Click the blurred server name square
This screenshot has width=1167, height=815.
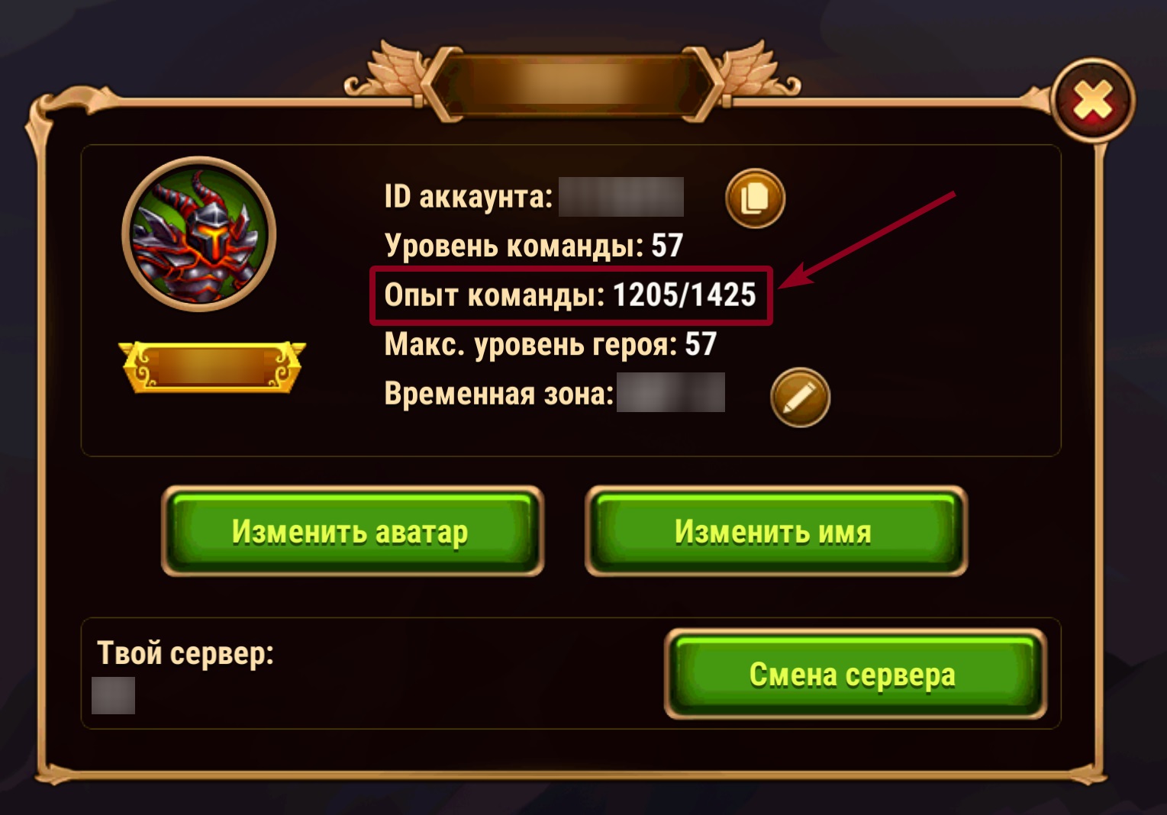(113, 695)
